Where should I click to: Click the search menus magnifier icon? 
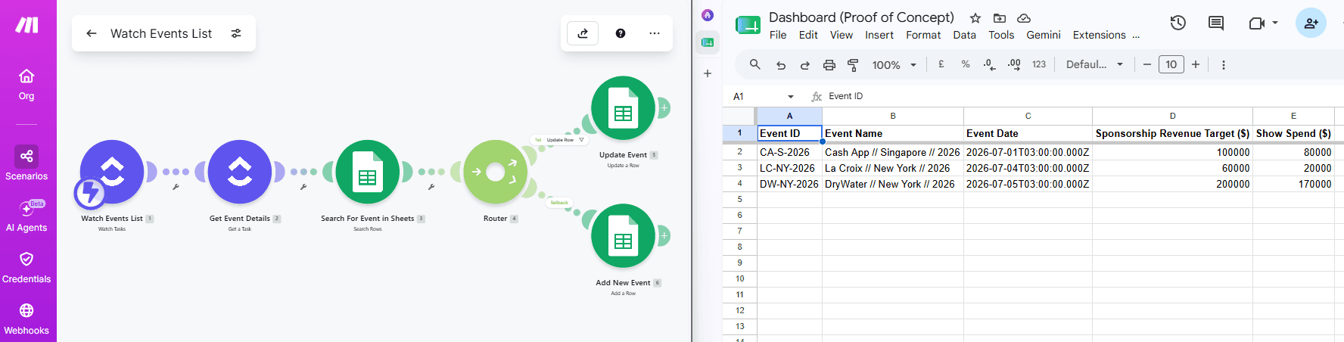754,64
